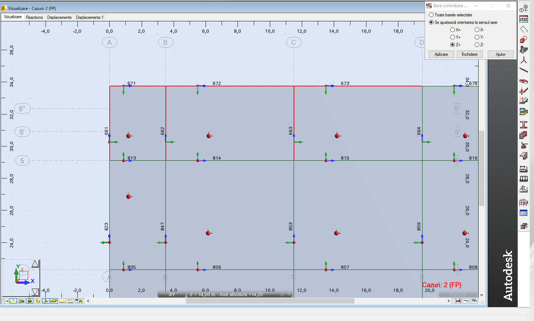Click the Închidere button
The width and height of the screenshot is (534, 321).
(x=469, y=54)
